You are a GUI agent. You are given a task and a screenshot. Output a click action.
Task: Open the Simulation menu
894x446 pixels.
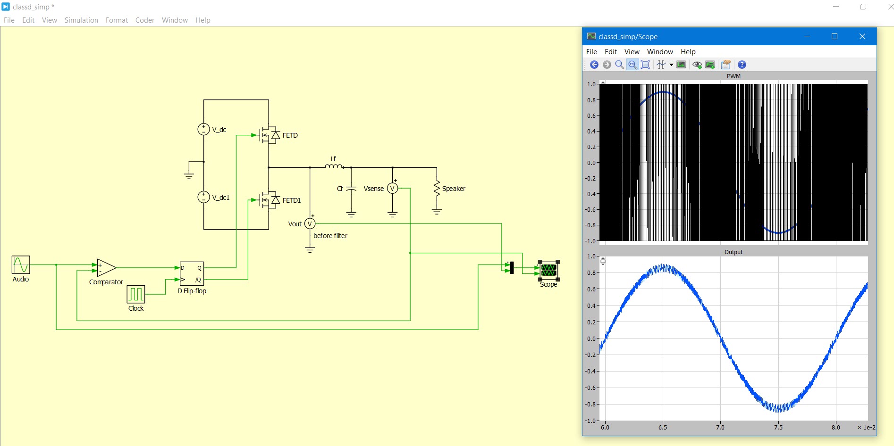81,20
